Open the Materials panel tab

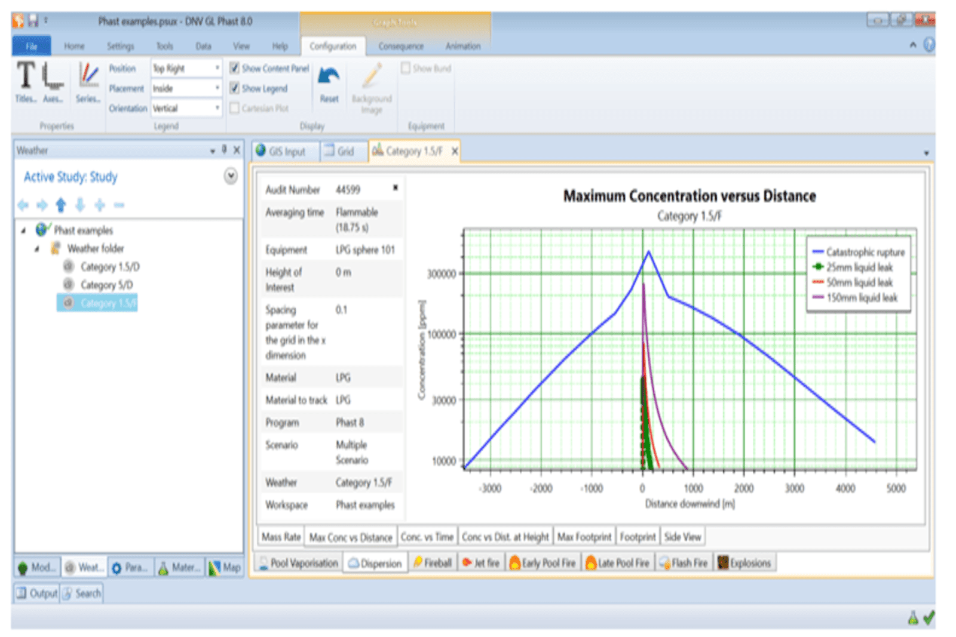point(179,567)
